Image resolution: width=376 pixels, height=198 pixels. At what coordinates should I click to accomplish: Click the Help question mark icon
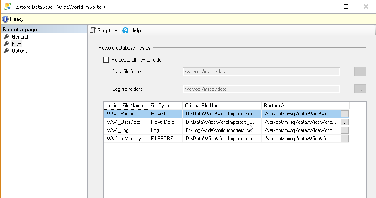click(x=125, y=30)
